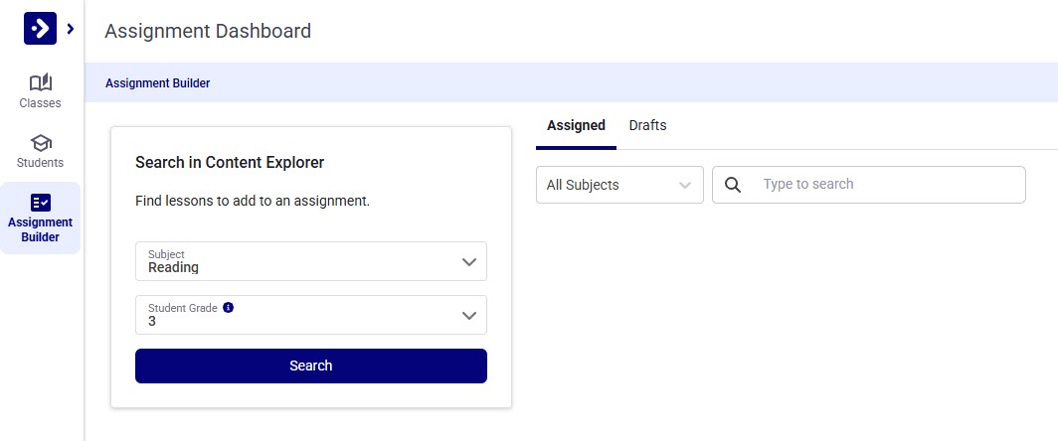Click the Assignment Builder breadcrumb link
Viewport: 1058px width, 441px height.
pos(157,83)
